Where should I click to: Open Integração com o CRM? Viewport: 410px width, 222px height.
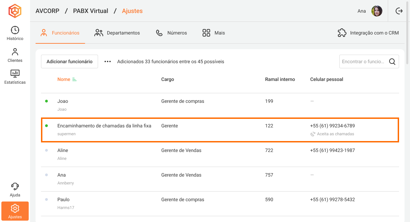tap(368, 33)
